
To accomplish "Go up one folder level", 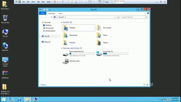I will pos(51,17).
